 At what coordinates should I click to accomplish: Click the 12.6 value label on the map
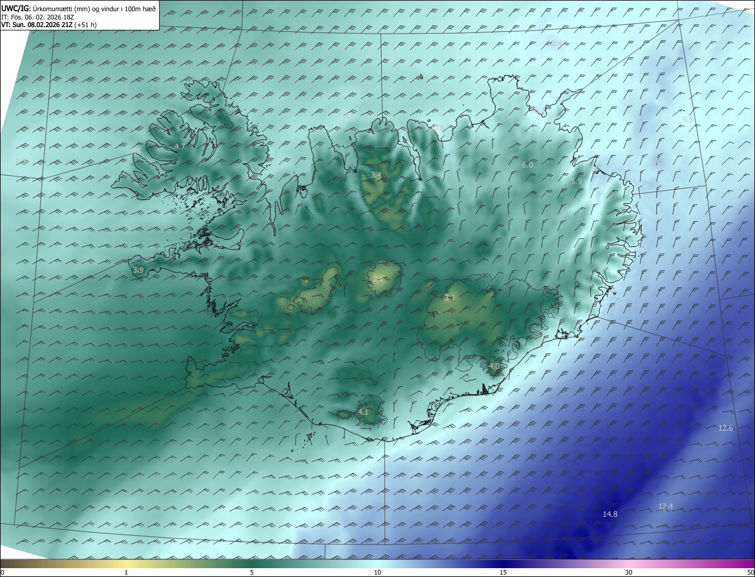point(726,428)
